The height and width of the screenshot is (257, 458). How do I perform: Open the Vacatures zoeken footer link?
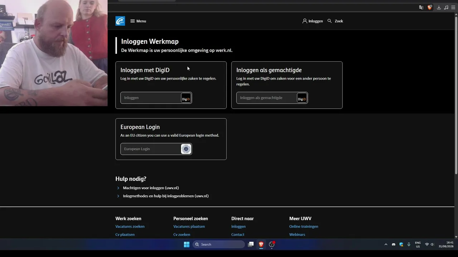(x=130, y=226)
